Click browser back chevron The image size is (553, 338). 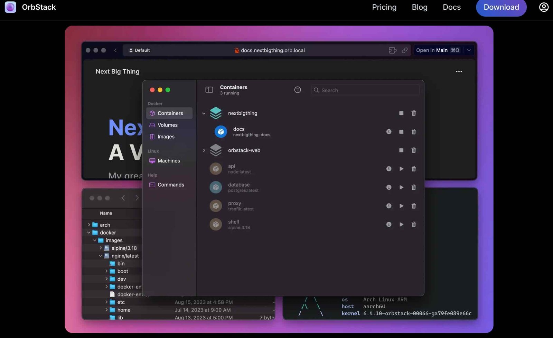pyautogui.click(x=115, y=50)
